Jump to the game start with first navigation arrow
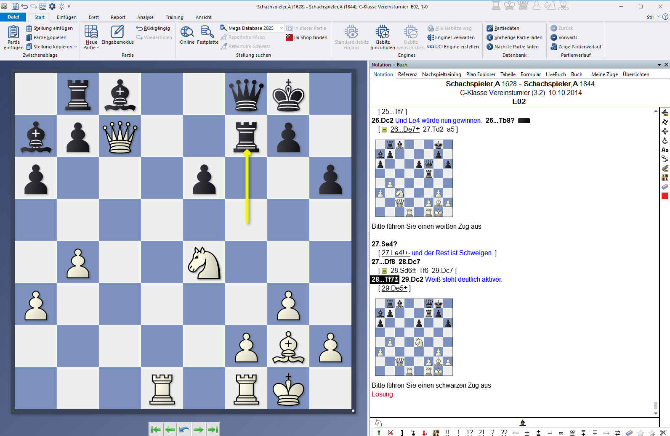The height and width of the screenshot is (436, 670). pos(155,429)
